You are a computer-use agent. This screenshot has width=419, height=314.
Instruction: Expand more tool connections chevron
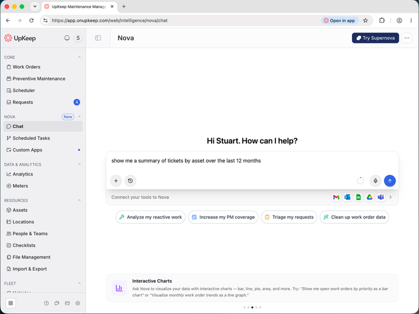tap(391, 197)
